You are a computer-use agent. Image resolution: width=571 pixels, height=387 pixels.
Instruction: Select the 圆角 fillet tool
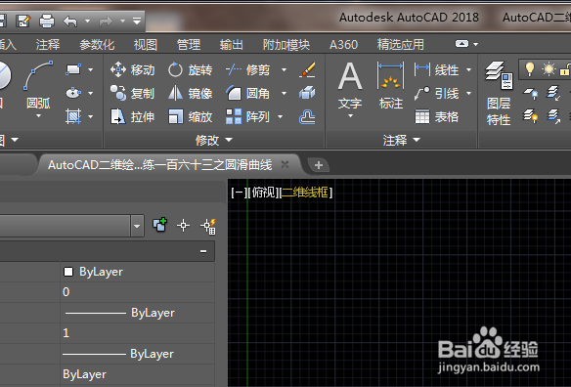248,93
